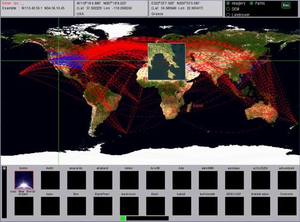The height and width of the screenshot is (222, 300).
Task: Select the blackdragon world thumbnail
Action: (261, 206)
